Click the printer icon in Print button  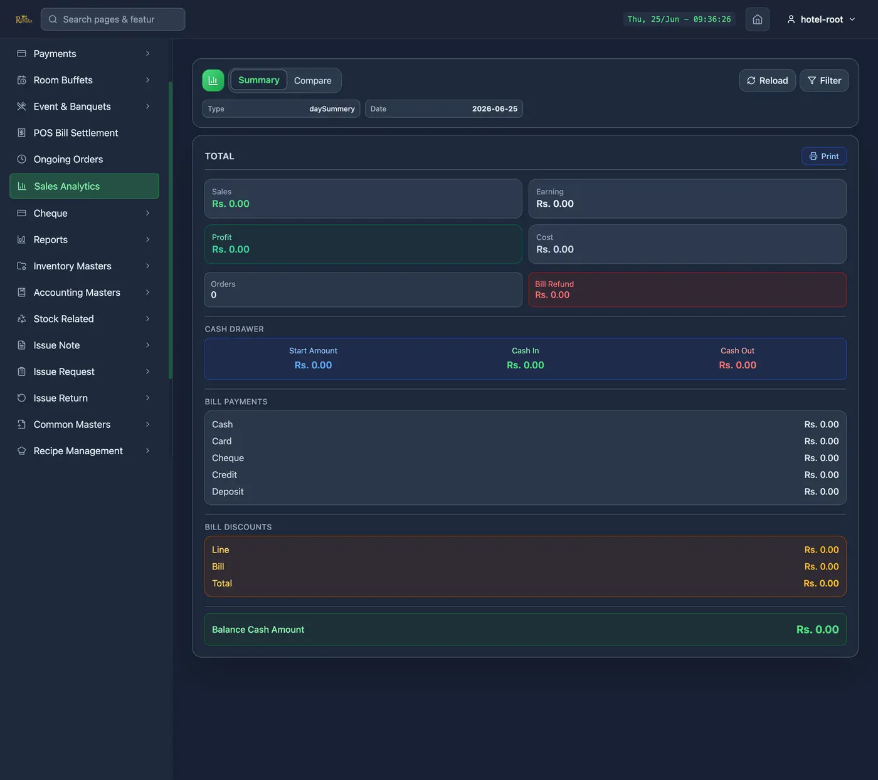[813, 156]
